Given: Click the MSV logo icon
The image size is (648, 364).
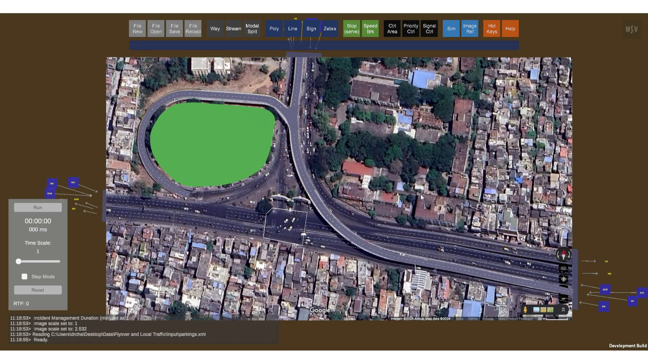Looking at the screenshot, I should pos(631,29).
